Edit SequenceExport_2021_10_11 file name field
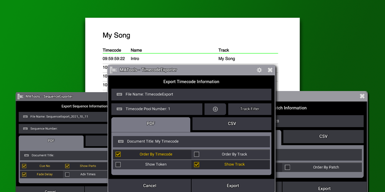 click(x=64, y=117)
